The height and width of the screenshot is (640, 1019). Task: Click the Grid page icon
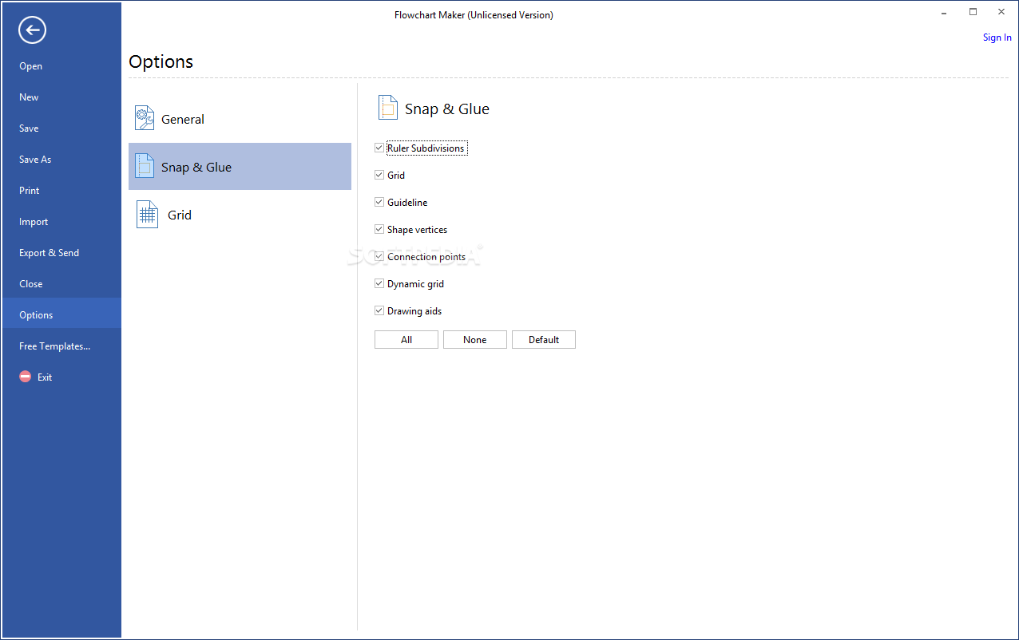pyautogui.click(x=147, y=214)
